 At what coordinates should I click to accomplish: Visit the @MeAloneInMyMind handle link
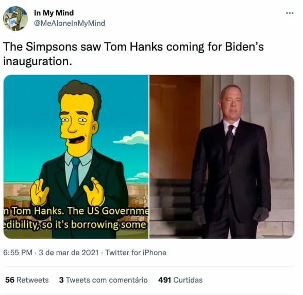[x=70, y=23]
